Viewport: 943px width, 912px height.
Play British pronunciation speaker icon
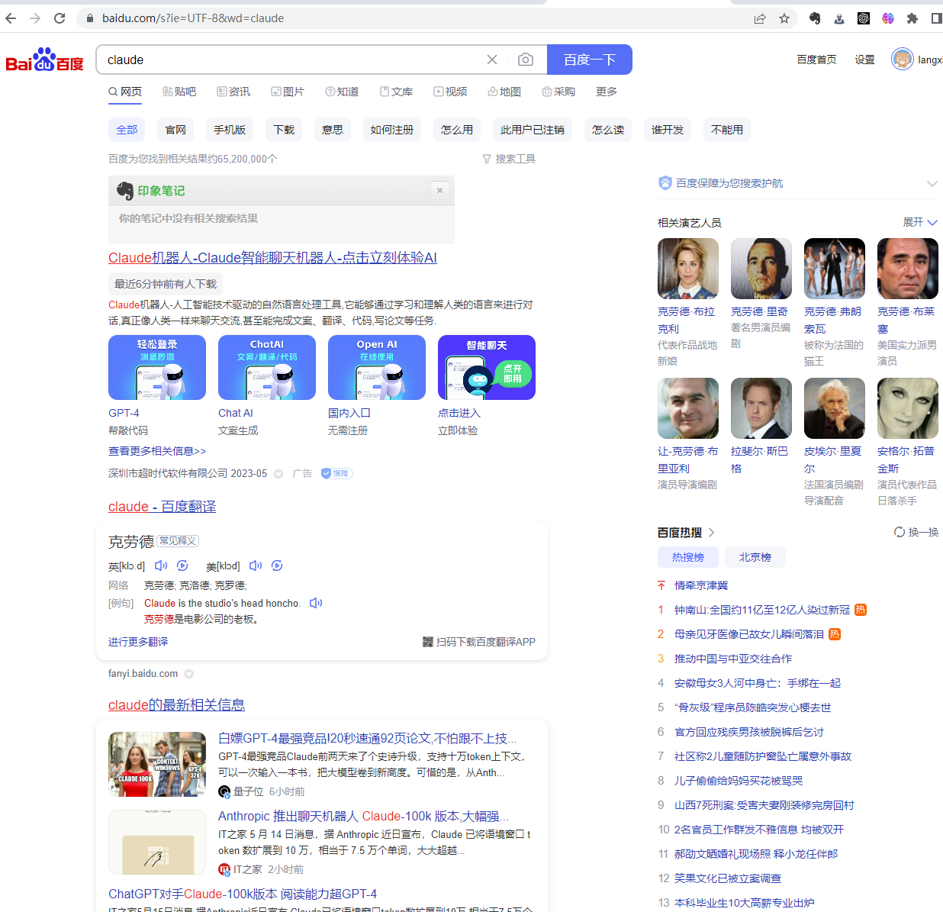(x=161, y=566)
